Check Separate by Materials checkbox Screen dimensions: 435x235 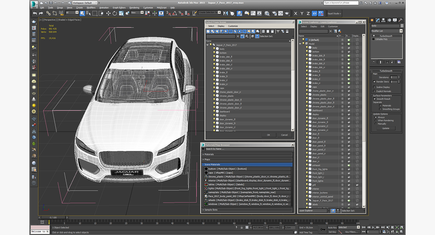pos(380,105)
